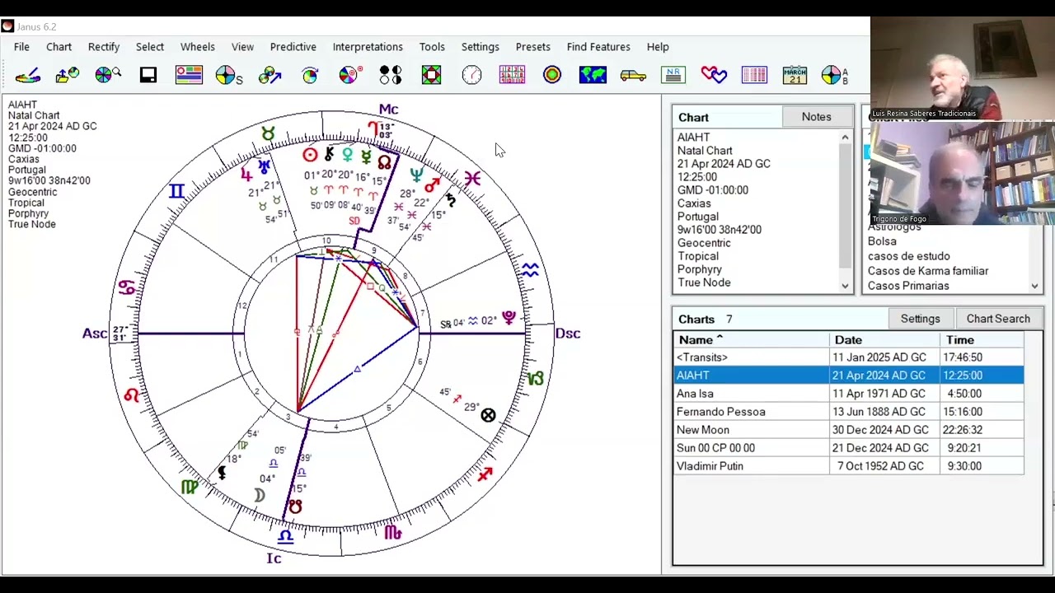Click the wheel with circular arrow icon
The height and width of the screenshot is (593, 1055).
(310, 76)
